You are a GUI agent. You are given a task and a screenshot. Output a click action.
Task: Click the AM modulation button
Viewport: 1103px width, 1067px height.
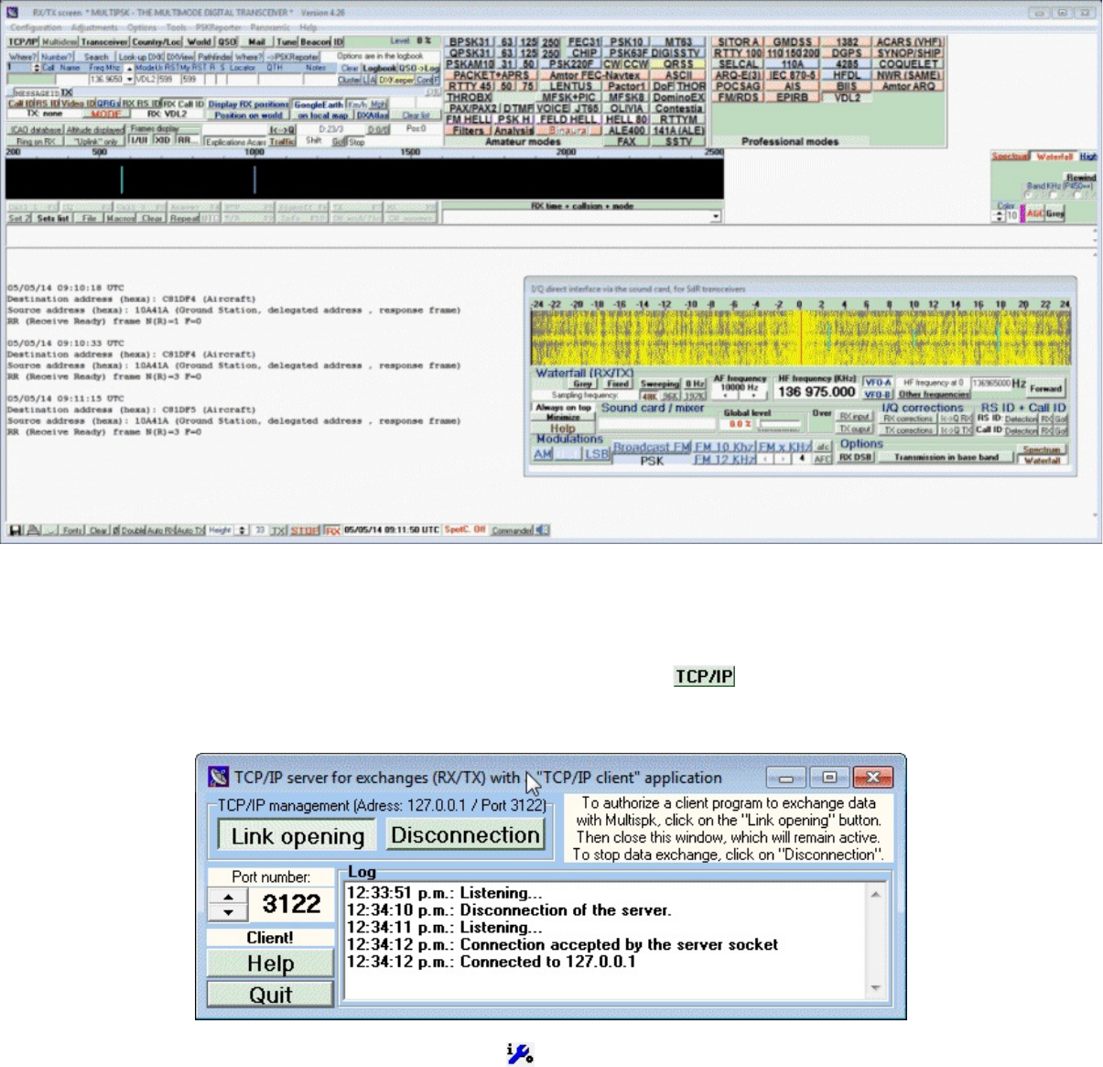(542, 453)
